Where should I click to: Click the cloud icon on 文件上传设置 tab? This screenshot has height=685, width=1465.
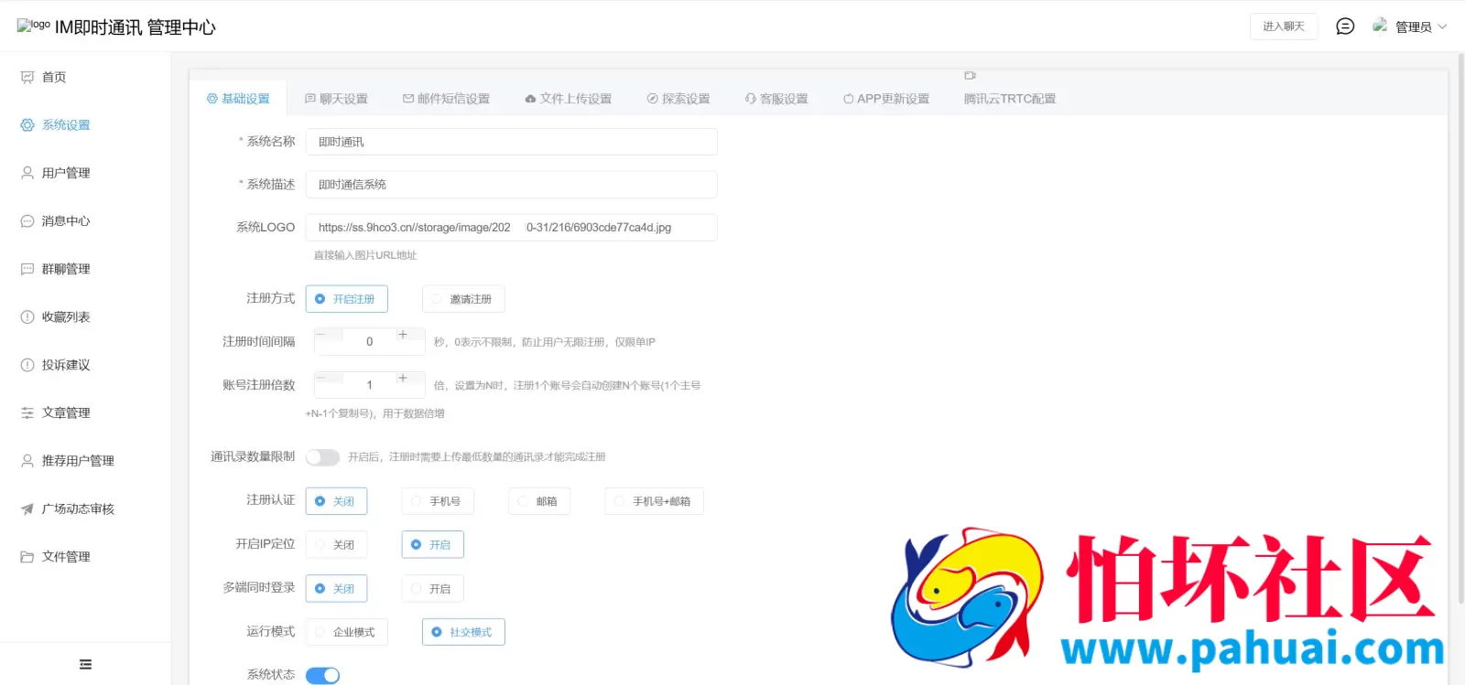(x=530, y=99)
